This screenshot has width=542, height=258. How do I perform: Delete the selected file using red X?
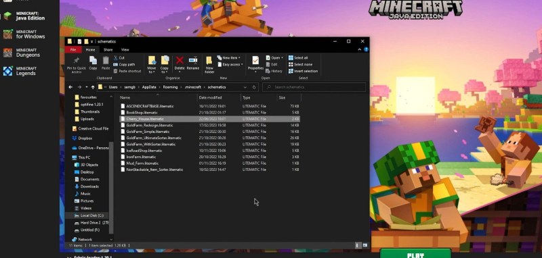(x=180, y=63)
